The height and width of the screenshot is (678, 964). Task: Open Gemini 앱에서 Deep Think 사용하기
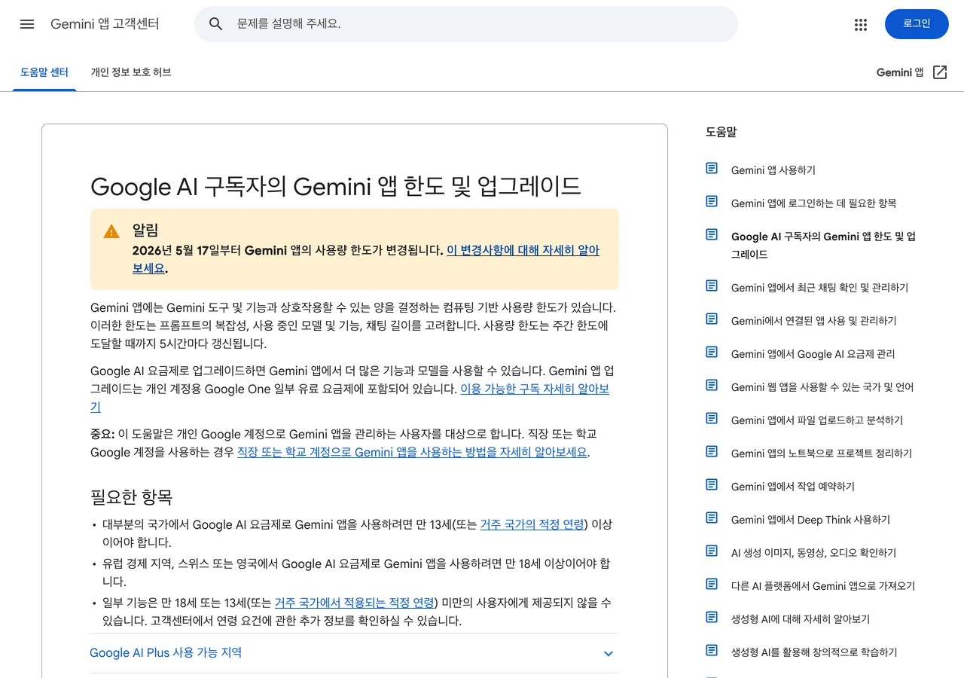[x=810, y=520]
